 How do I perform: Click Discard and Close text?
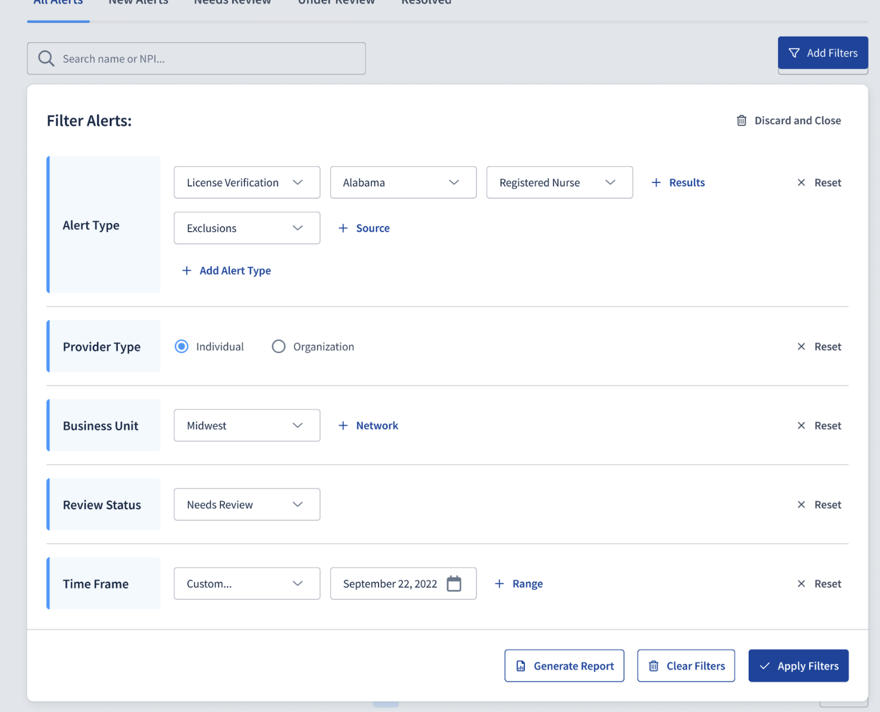(797, 120)
